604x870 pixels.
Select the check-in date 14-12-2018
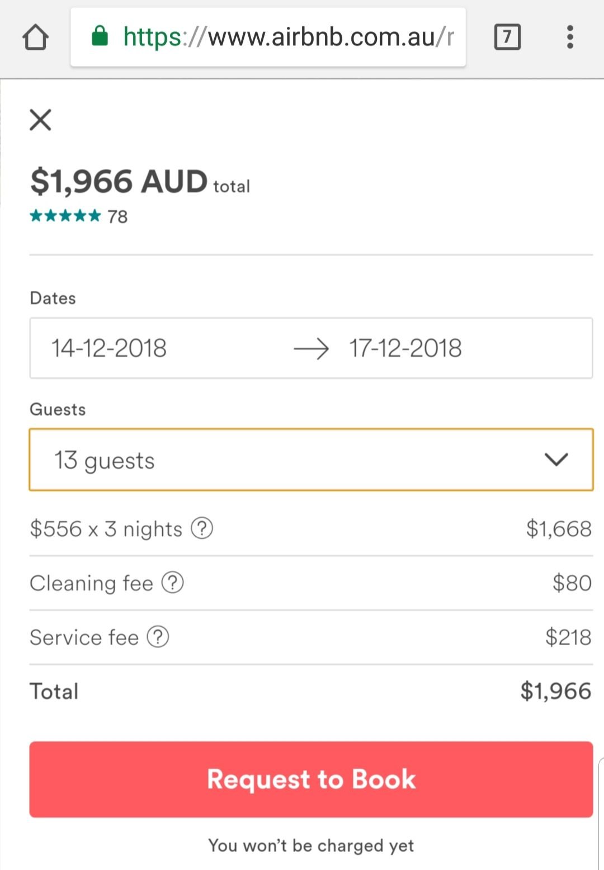point(109,348)
